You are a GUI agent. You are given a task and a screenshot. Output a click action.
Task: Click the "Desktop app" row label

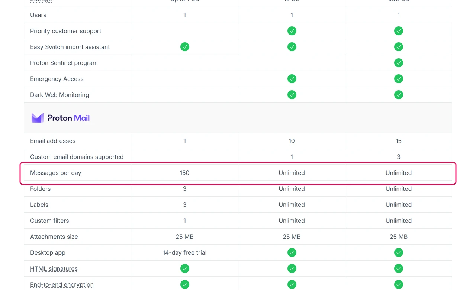pos(48,252)
